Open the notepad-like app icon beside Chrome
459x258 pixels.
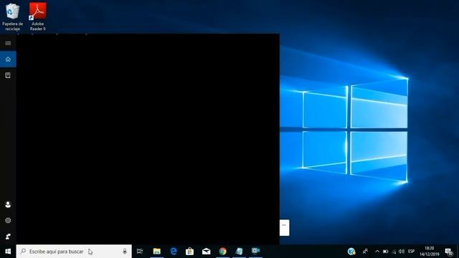click(x=239, y=252)
